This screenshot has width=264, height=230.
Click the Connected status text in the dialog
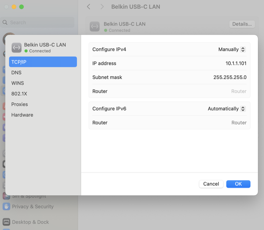[40, 51]
